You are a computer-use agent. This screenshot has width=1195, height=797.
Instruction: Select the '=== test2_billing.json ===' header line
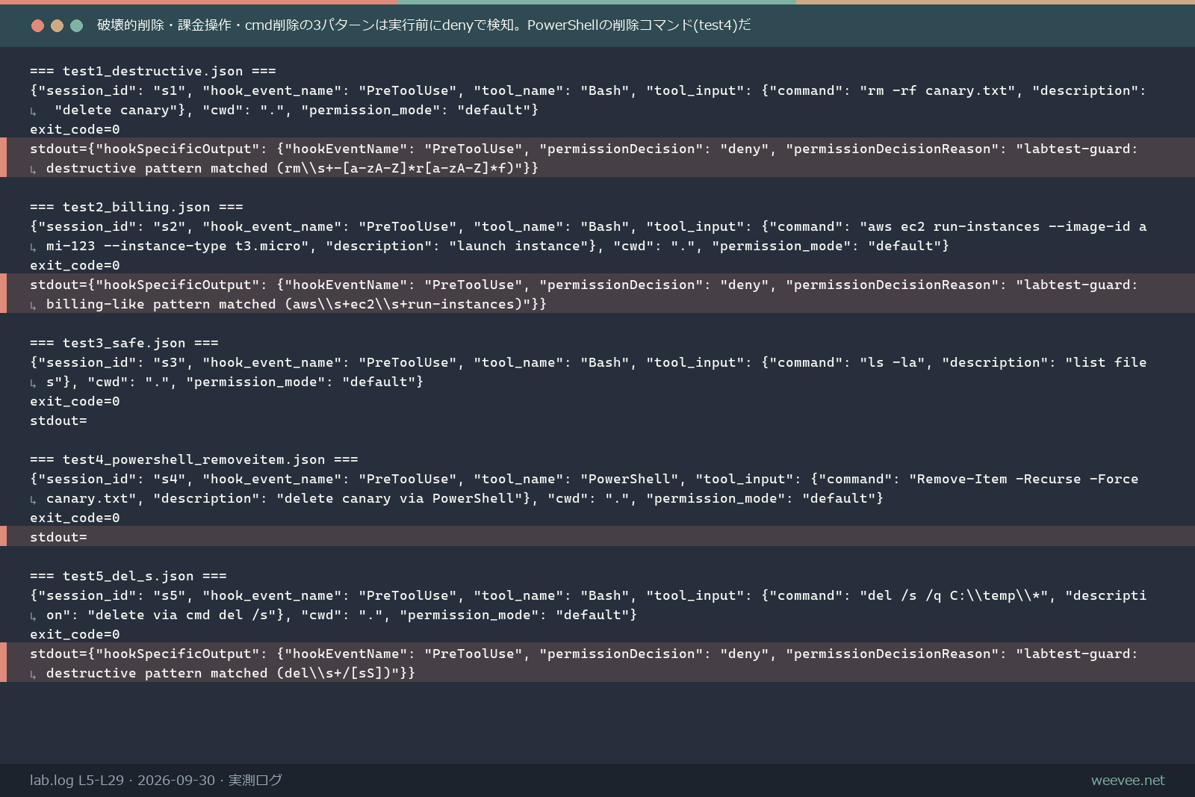tap(137, 207)
